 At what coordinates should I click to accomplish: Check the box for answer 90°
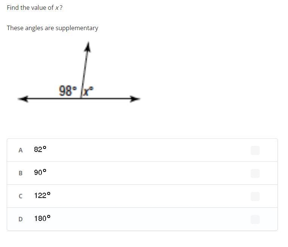click(x=255, y=173)
